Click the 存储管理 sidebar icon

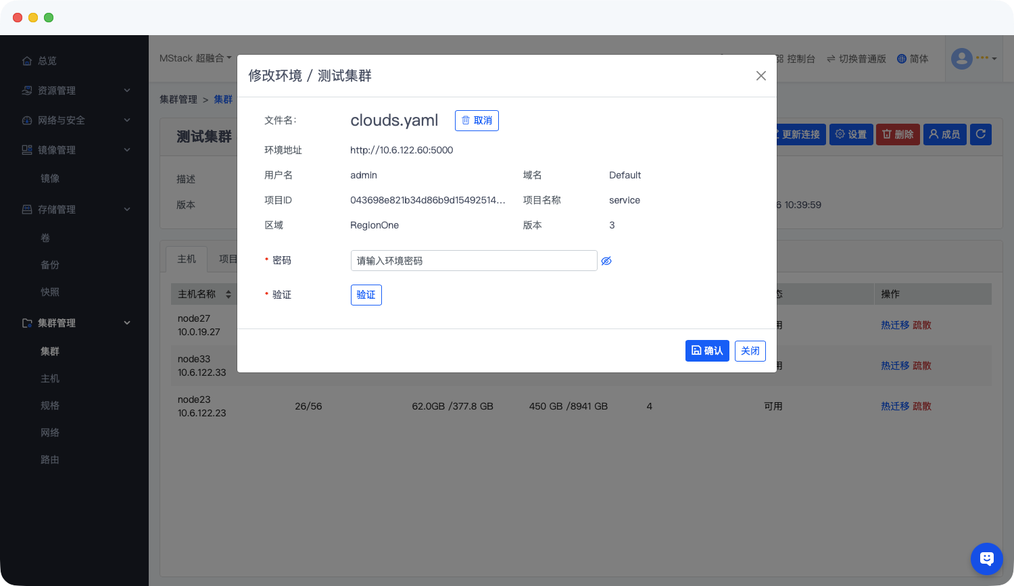27,210
